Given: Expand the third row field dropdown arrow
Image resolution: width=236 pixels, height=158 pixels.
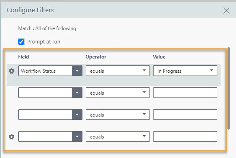Looking at the screenshot, I should point(77,115).
